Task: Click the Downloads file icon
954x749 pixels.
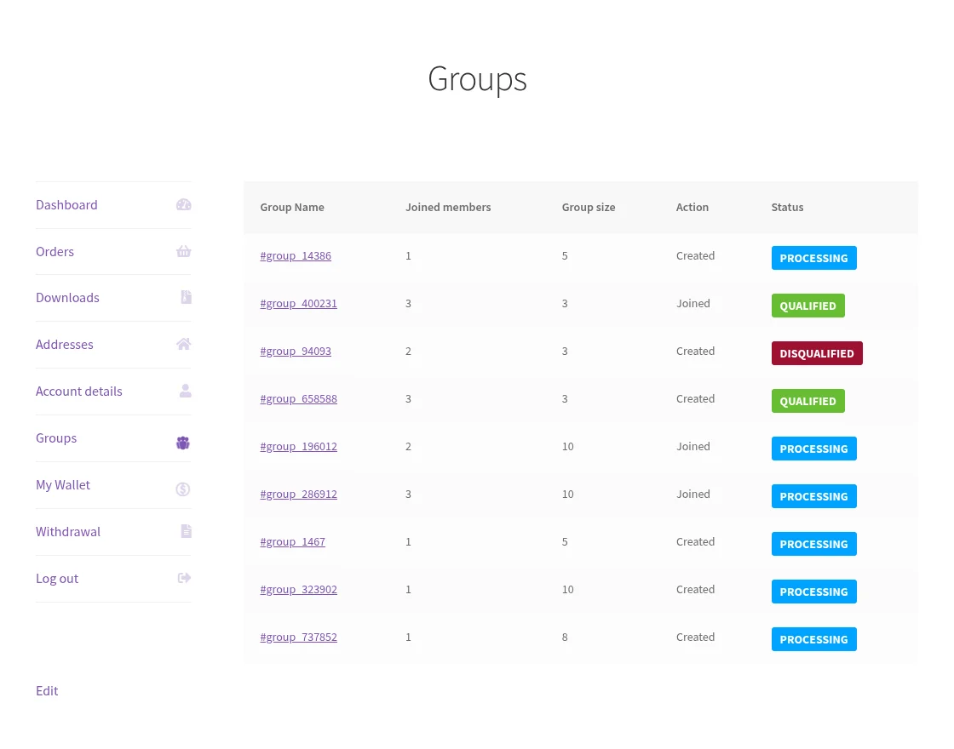Action: tap(186, 297)
